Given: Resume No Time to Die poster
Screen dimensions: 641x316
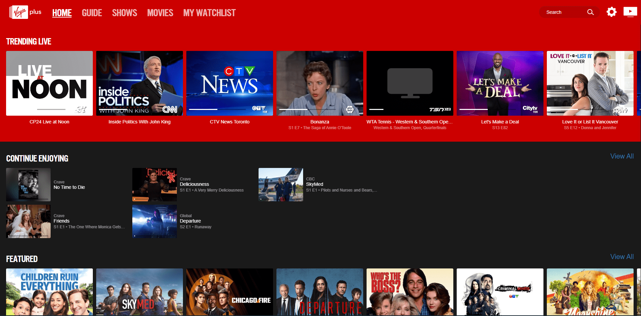Looking at the screenshot, I should 28,184.
